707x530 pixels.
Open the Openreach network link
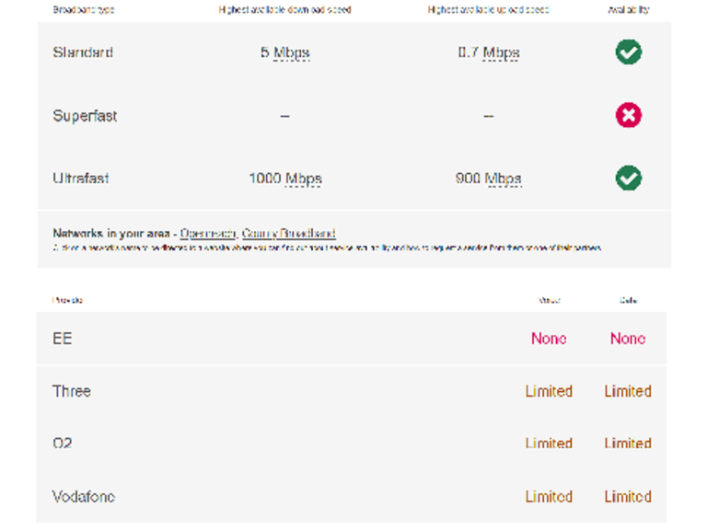[208, 234]
